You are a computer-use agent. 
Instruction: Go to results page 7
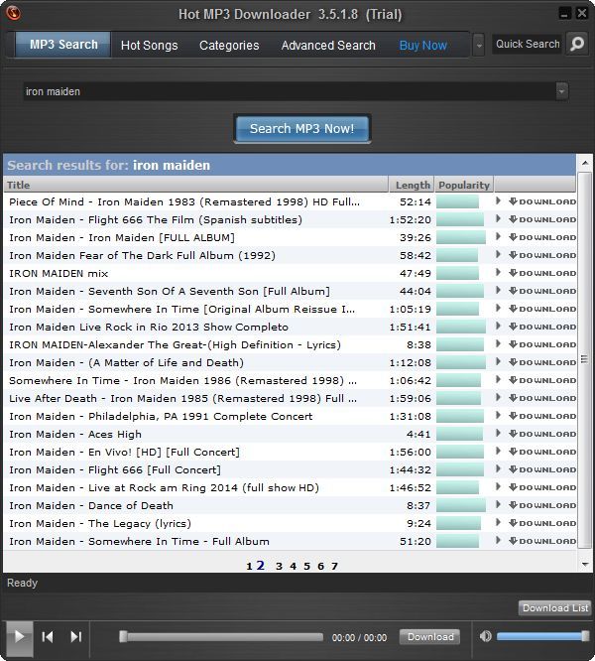(x=334, y=566)
